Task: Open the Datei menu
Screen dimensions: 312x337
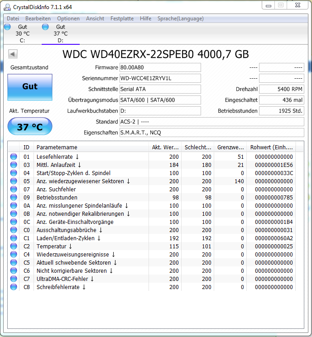Action: tap(13, 19)
